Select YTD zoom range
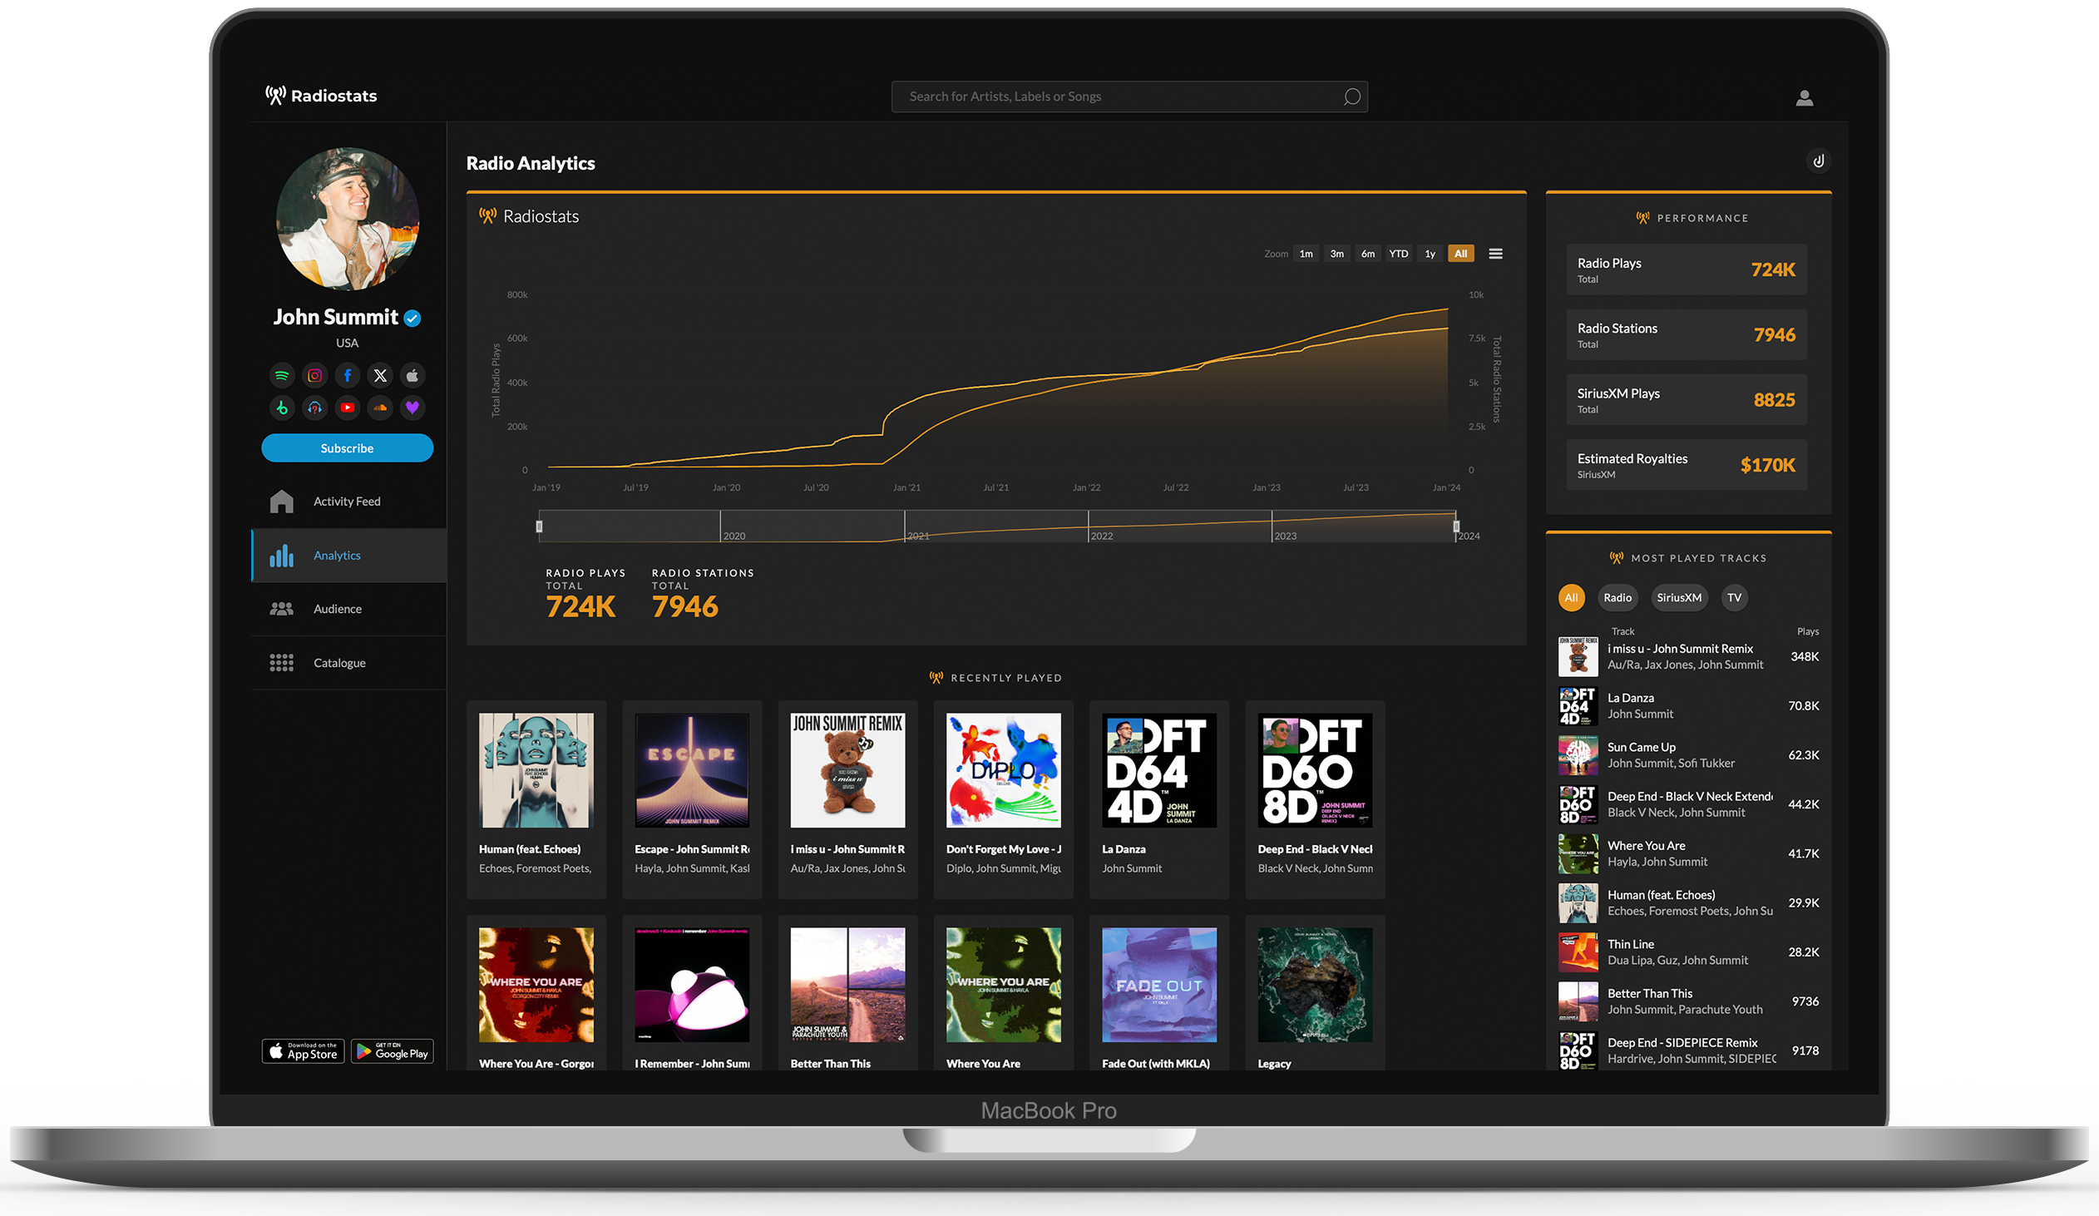This screenshot has width=2099, height=1216. pyautogui.click(x=1399, y=254)
